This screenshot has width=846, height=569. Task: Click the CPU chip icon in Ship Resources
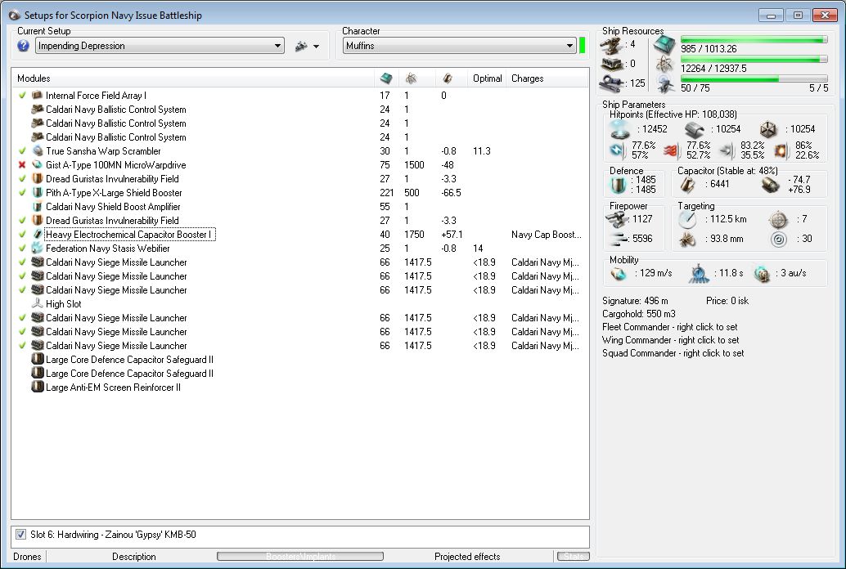pos(664,46)
